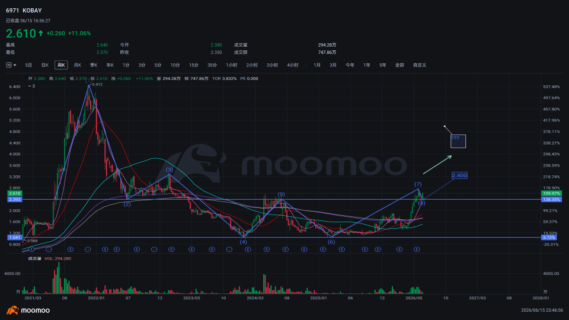569x320 pixels.
Task: Expand the collapsed indicators chevron labeled 2
Action: [31, 86]
